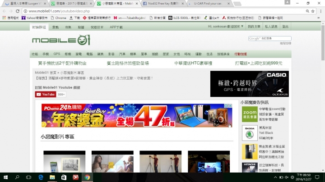The width and height of the screenshot is (325, 182).
Task: Open the Chrome profile icon near window controls
Action: point(287,2)
